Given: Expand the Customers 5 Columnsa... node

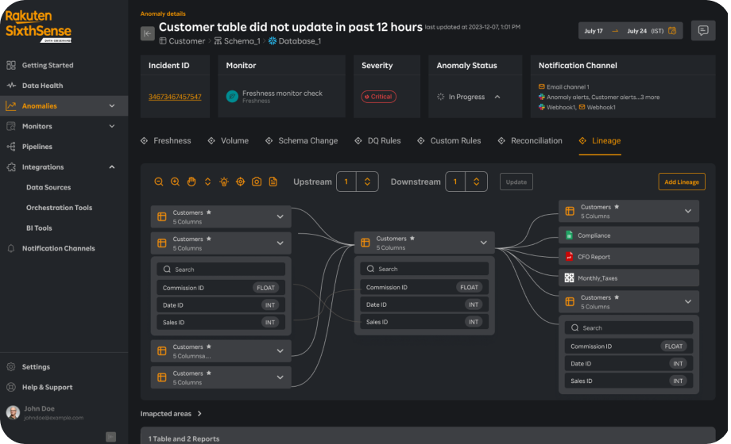Looking at the screenshot, I should coord(280,351).
